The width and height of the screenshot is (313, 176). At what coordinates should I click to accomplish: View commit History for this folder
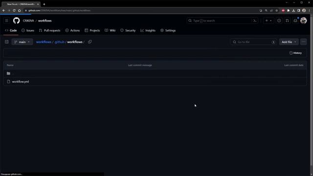click(x=295, y=53)
